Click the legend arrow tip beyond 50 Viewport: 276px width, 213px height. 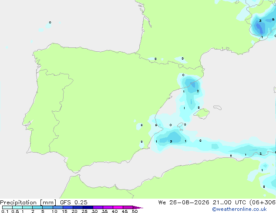click(x=138, y=207)
